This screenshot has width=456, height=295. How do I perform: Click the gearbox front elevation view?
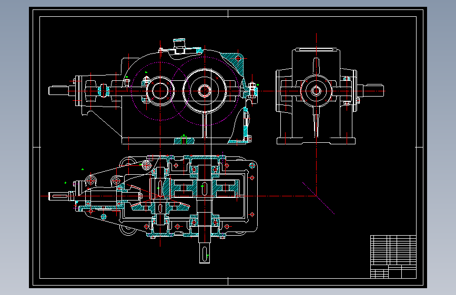coord(153,91)
